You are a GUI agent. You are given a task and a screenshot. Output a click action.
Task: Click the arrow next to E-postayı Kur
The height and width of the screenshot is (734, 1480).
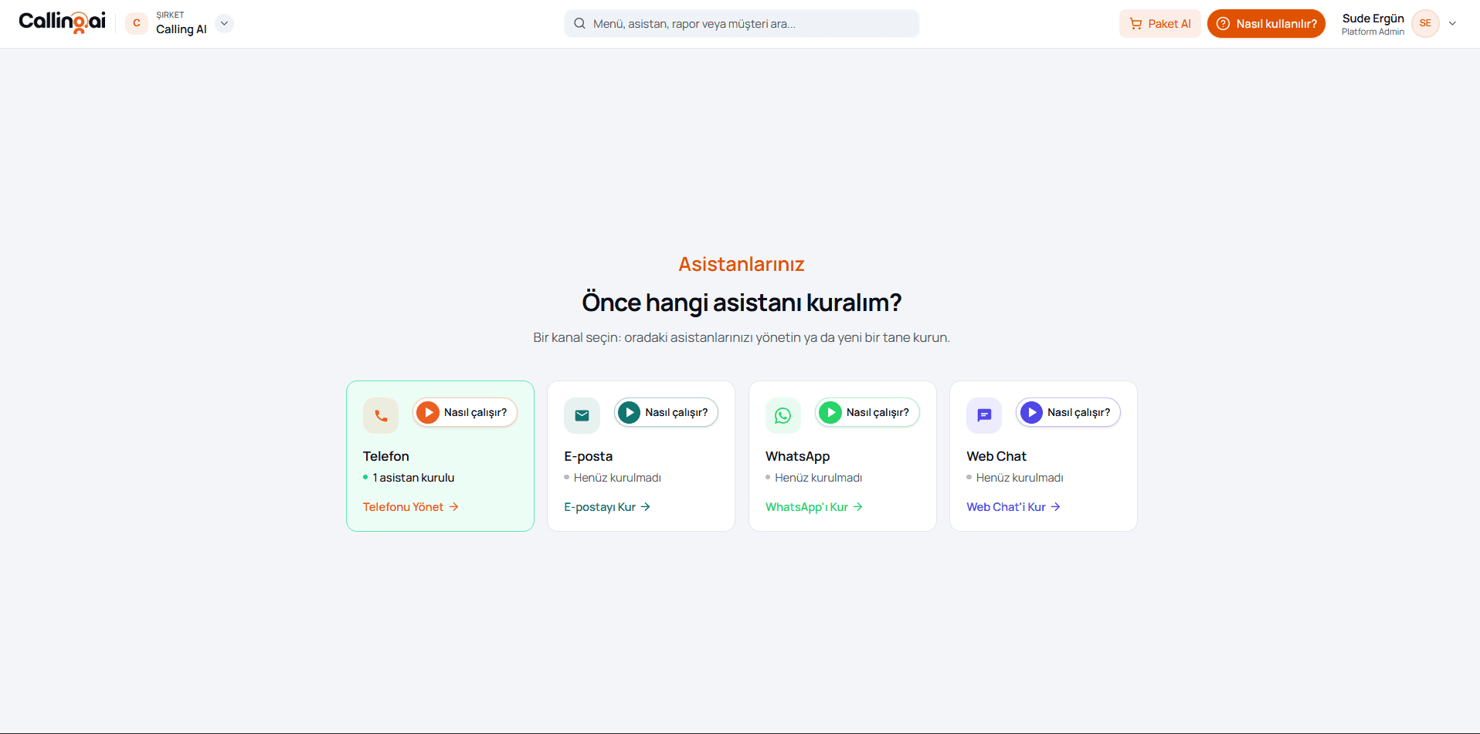646,507
